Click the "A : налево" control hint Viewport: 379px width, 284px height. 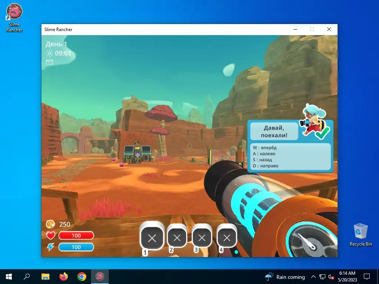tap(264, 153)
